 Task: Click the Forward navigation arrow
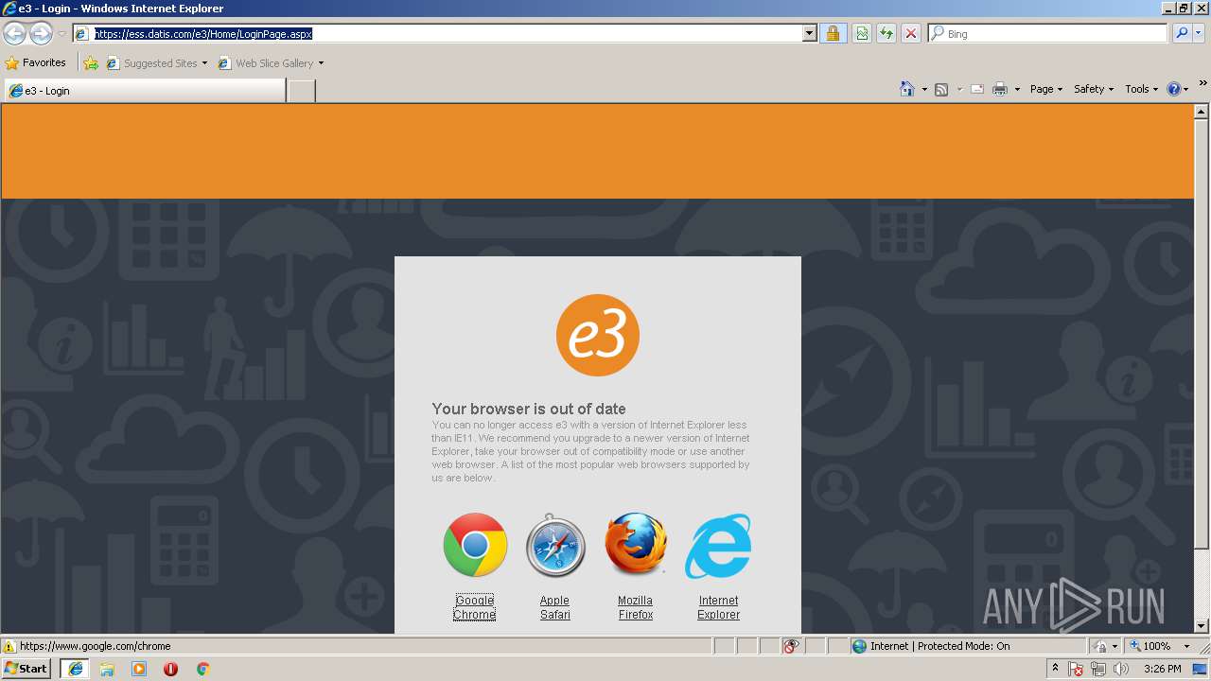click(x=41, y=34)
